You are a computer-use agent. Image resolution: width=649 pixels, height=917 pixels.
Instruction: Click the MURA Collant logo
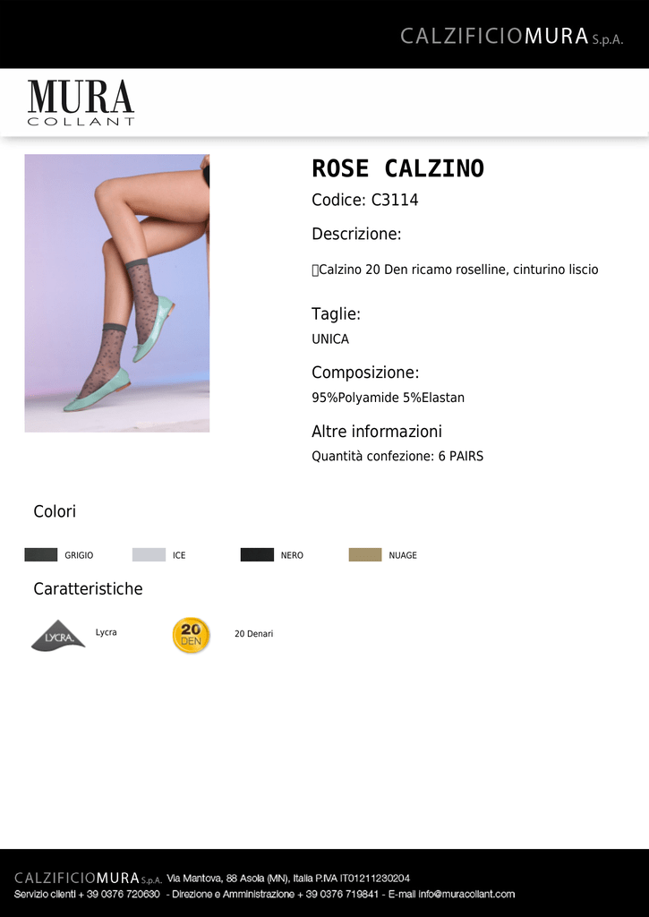point(81,102)
